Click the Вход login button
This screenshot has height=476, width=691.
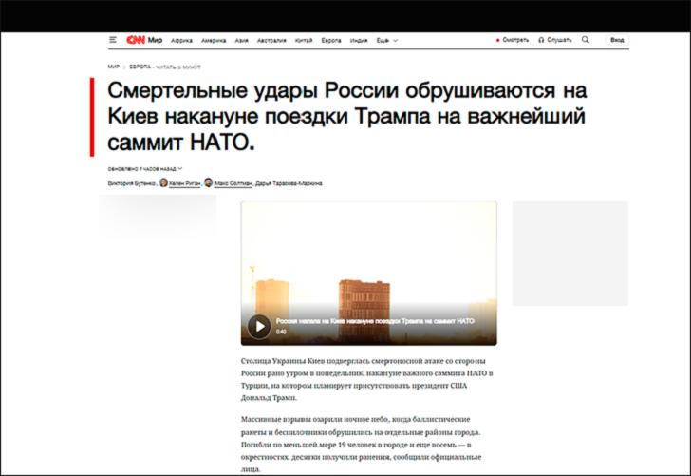(x=617, y=40)
